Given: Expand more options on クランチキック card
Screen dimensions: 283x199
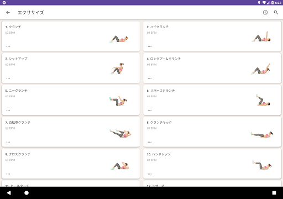Looking at the screenshot, I should click(150, 142).
